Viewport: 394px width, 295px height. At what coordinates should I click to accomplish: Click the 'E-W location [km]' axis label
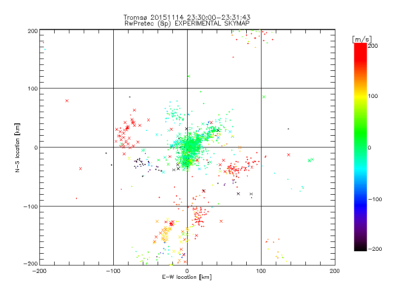(x=187, y=277)
